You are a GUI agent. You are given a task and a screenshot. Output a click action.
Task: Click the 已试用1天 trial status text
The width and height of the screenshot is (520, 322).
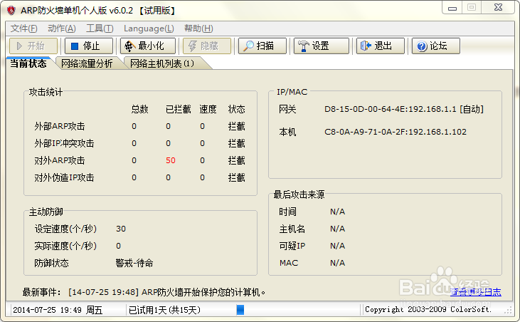pos(164,310)
